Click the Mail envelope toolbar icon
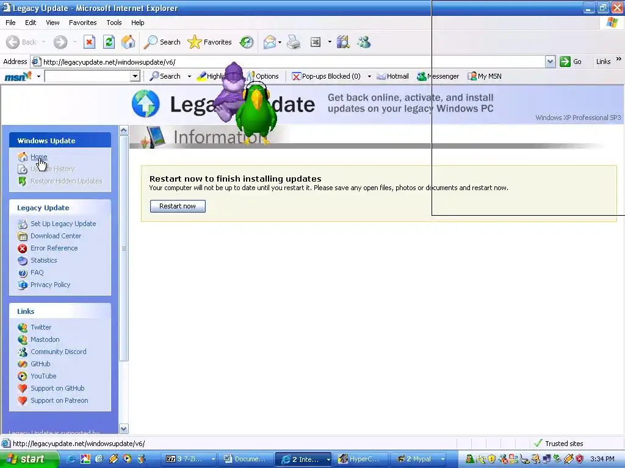Screen dimensions: 625x468 269,42
